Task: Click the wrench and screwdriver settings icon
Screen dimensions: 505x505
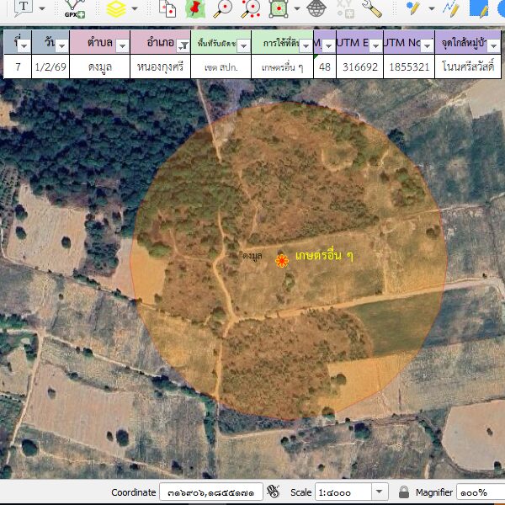Action: pyautogui.click(x=371, y=8)
